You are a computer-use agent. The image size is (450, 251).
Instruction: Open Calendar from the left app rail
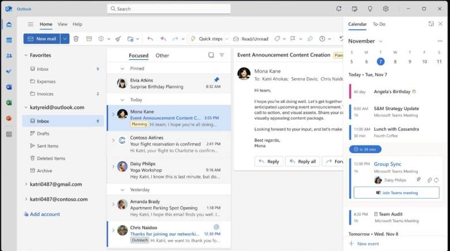(x=9, y=40)
